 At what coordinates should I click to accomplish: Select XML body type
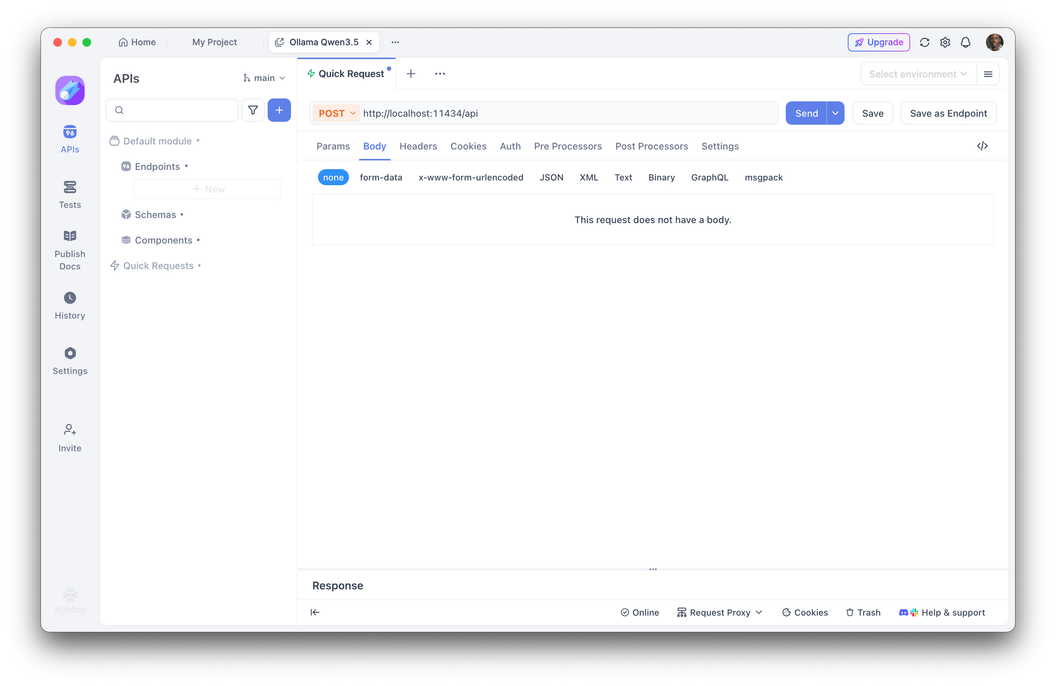tap(589, 177)
